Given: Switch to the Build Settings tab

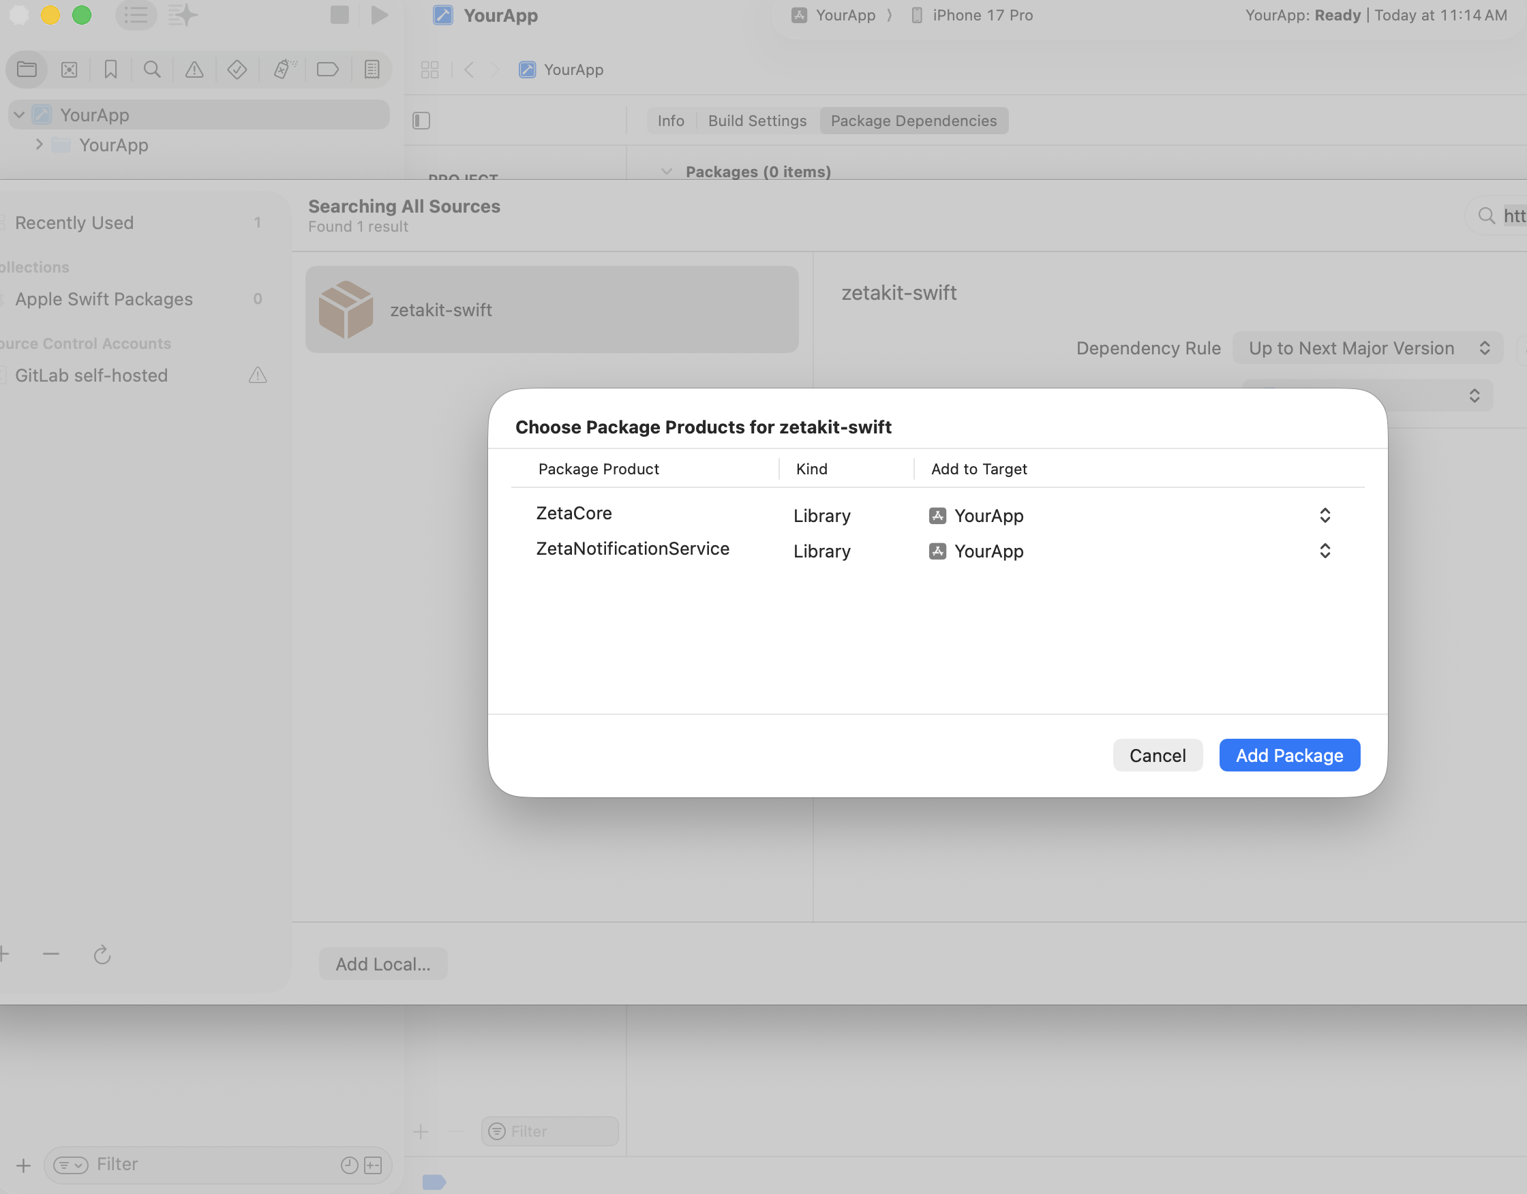Looking at the screenshot, I should [x=757, y=120].
